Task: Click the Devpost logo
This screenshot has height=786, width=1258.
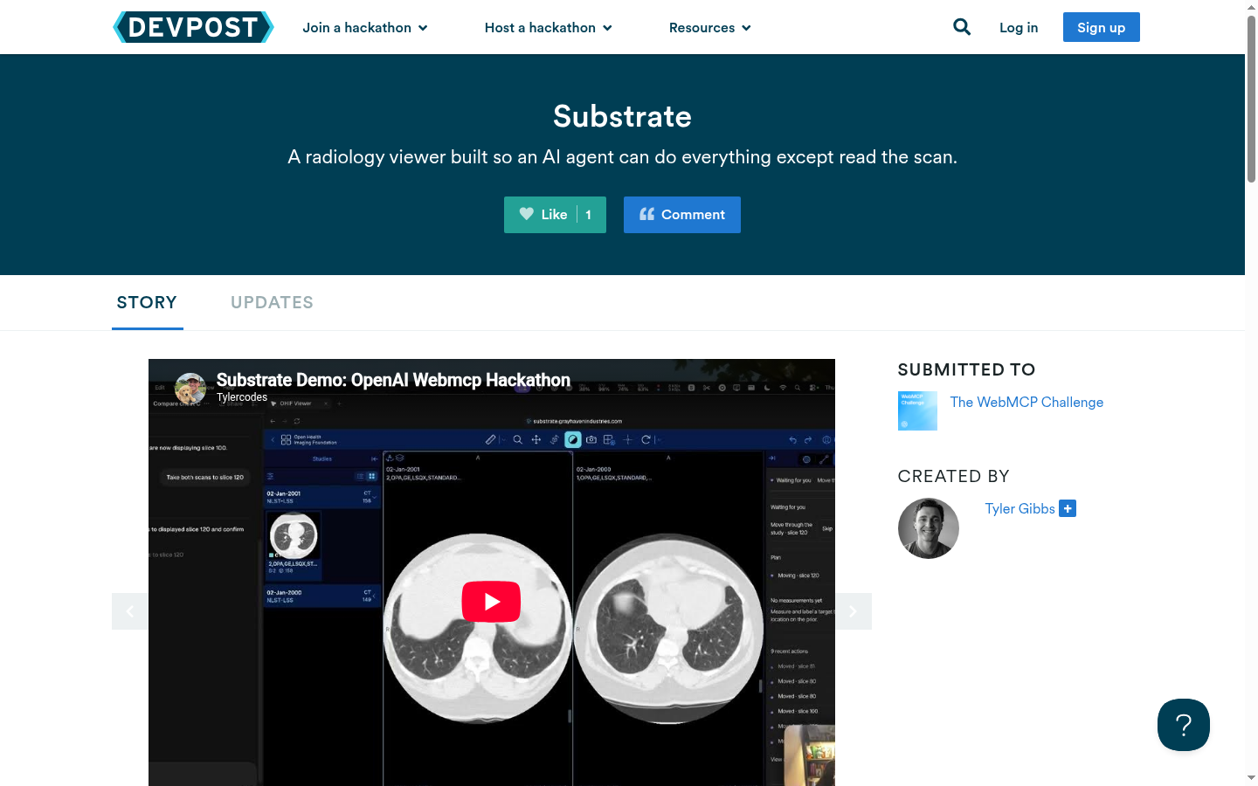Action: tap(193, 27)
